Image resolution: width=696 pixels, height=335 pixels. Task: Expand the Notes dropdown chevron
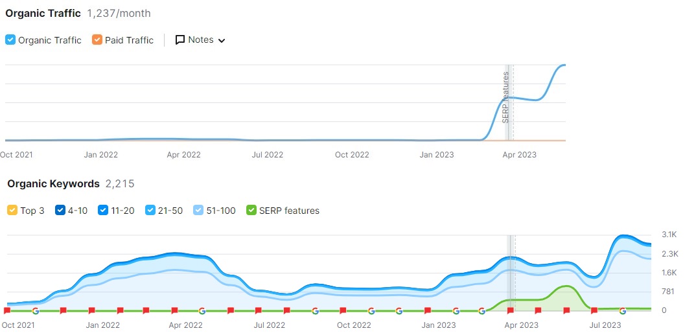point(222,41)
